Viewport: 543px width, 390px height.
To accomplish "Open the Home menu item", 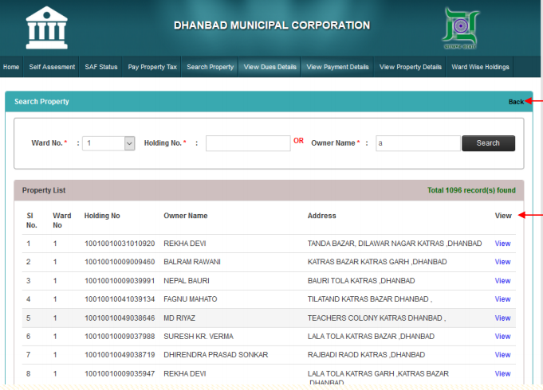I will pyautogui.click(x=11, y=67).
